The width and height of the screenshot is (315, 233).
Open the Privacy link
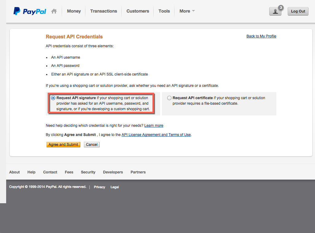100,187
